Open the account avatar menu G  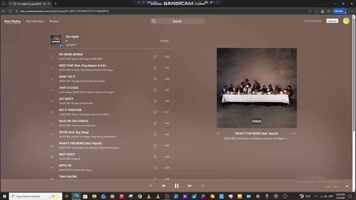click(x=346, y=21)
